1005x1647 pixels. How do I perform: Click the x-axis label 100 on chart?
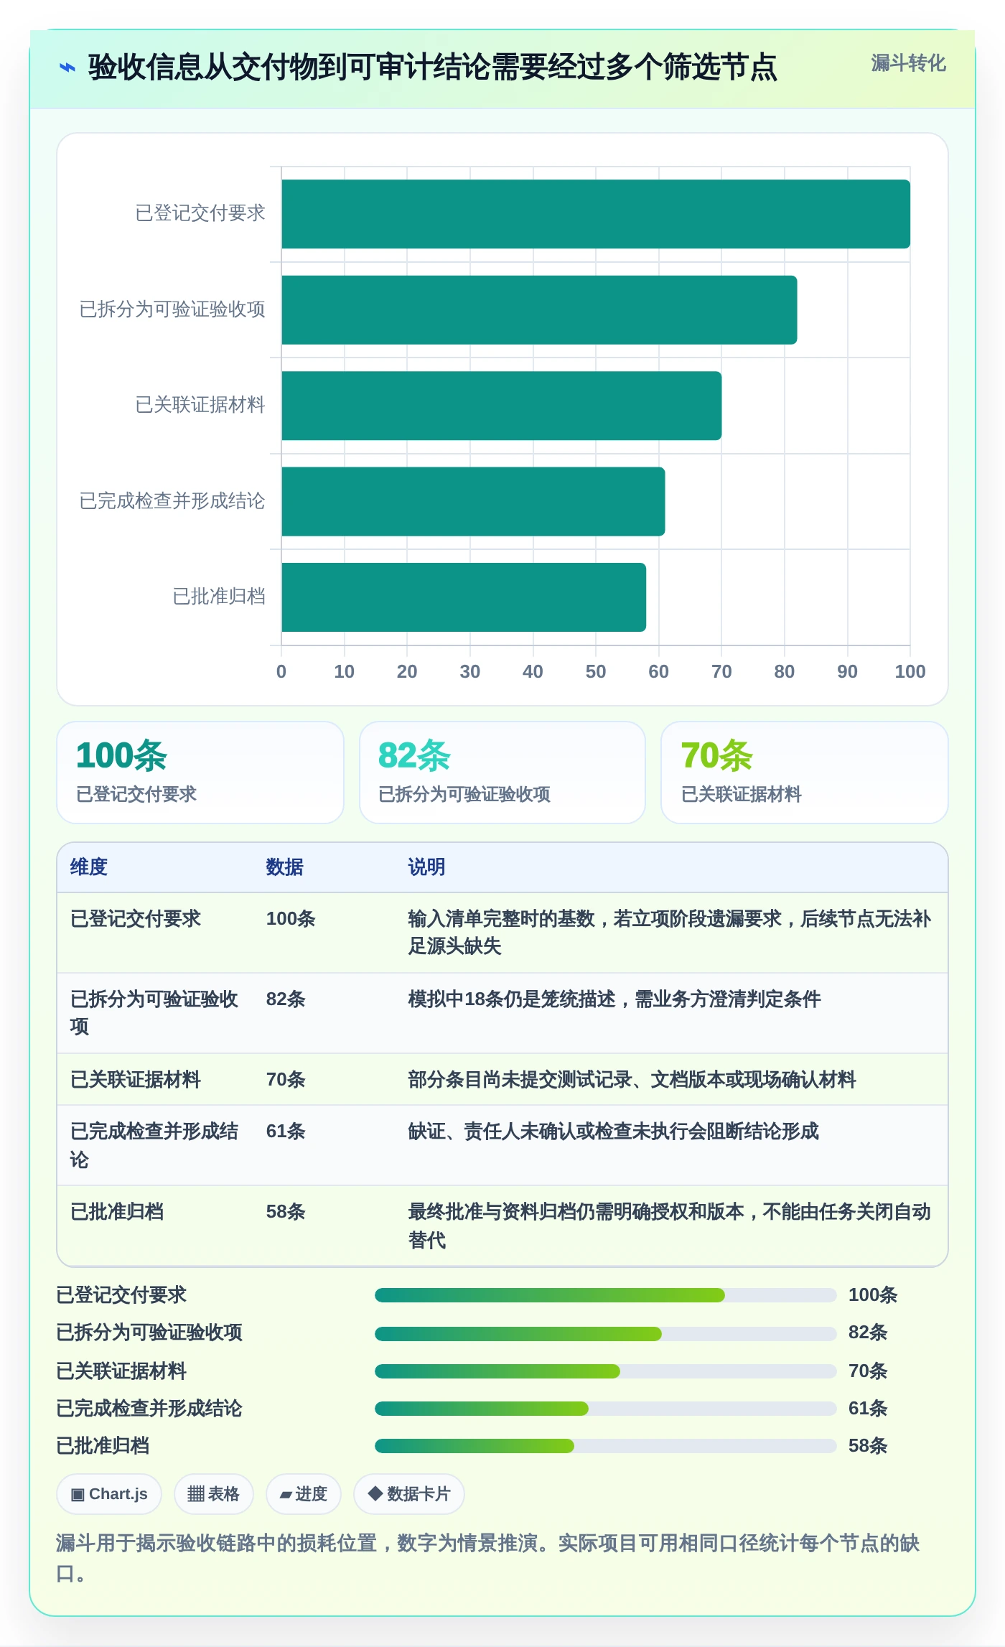(910, 671)
